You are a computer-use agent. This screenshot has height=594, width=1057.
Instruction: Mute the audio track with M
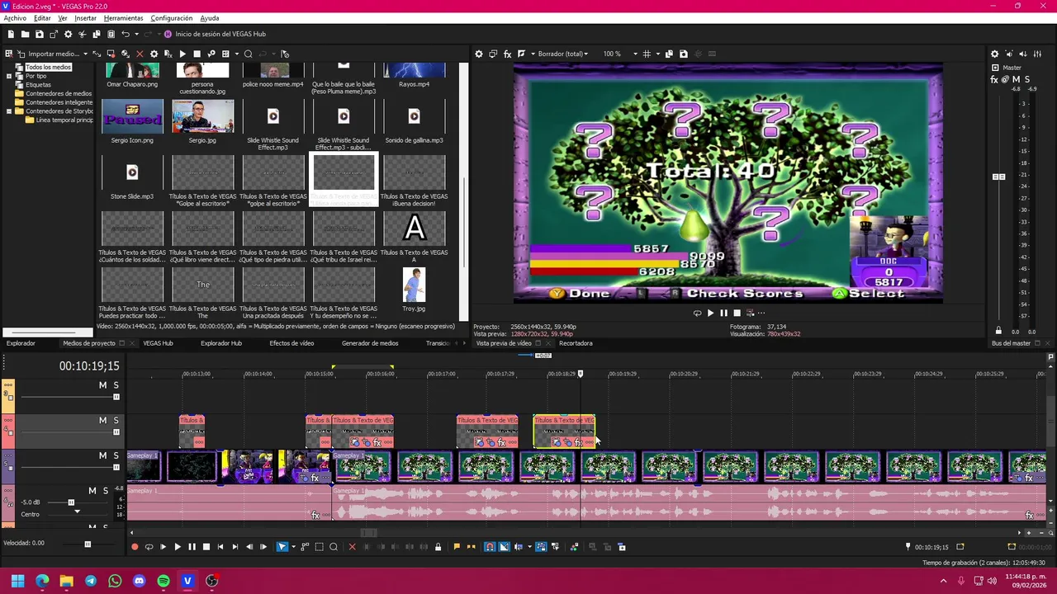[x=92, y=491]
